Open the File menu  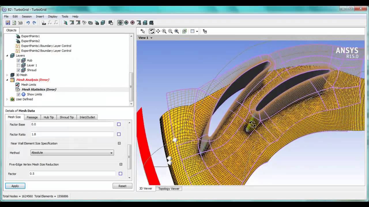tap(6, 16)
